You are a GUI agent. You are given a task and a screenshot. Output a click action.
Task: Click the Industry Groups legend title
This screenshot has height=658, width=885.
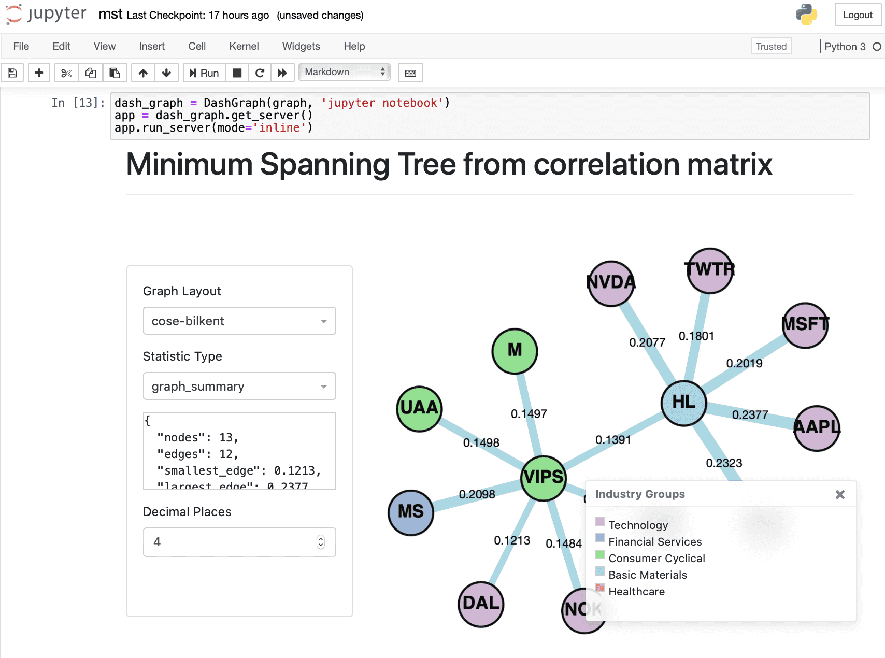pyautogui.click(x=640, y=494)
